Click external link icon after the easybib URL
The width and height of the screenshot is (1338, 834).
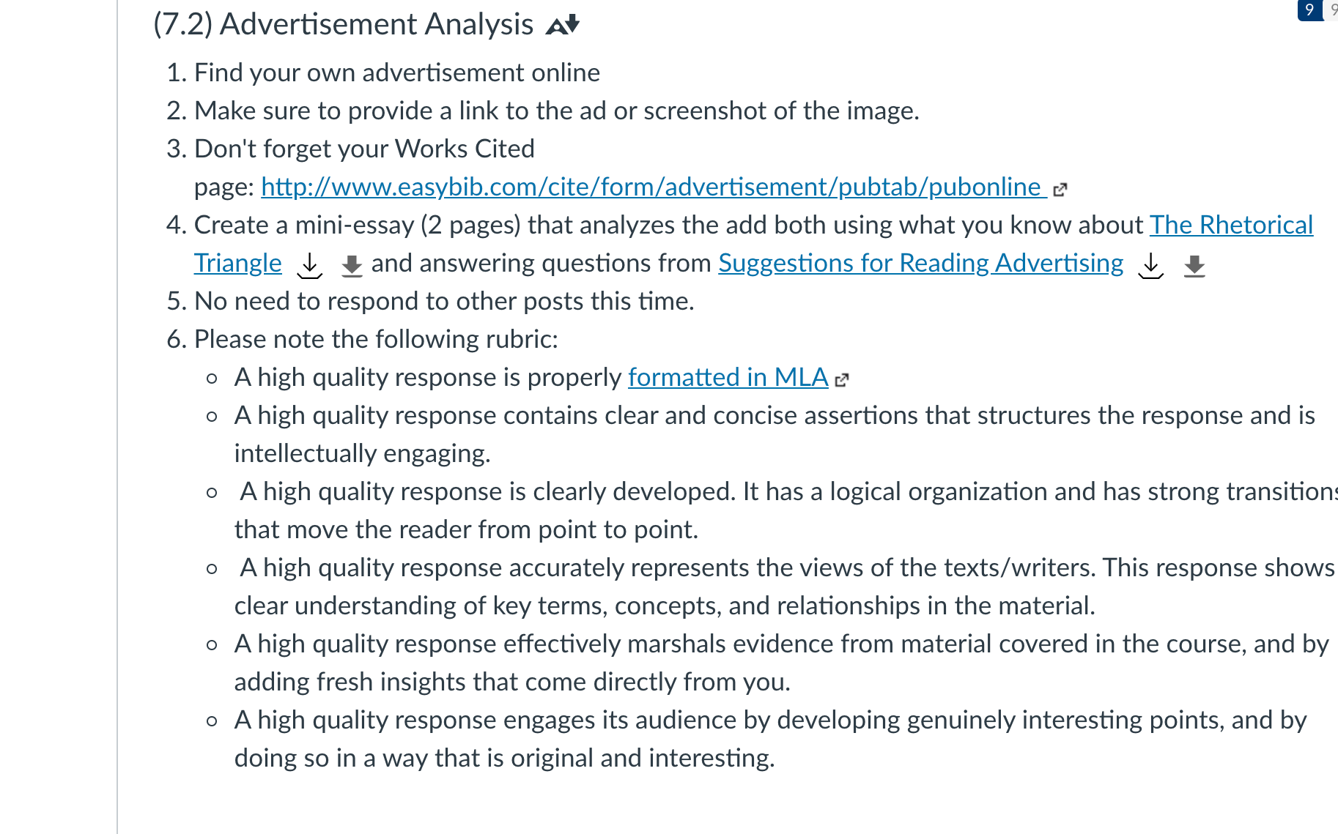point(1060,190)
